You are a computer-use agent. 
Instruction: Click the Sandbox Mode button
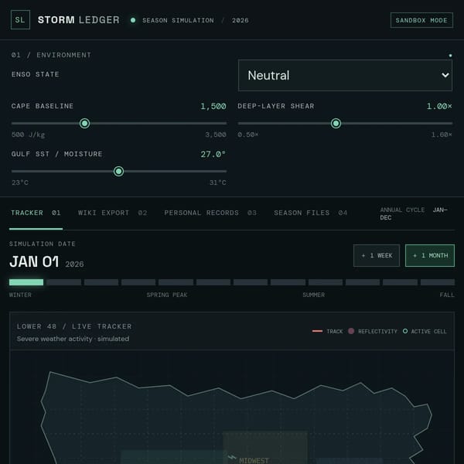pyautogui.click(x=421, y=20)
